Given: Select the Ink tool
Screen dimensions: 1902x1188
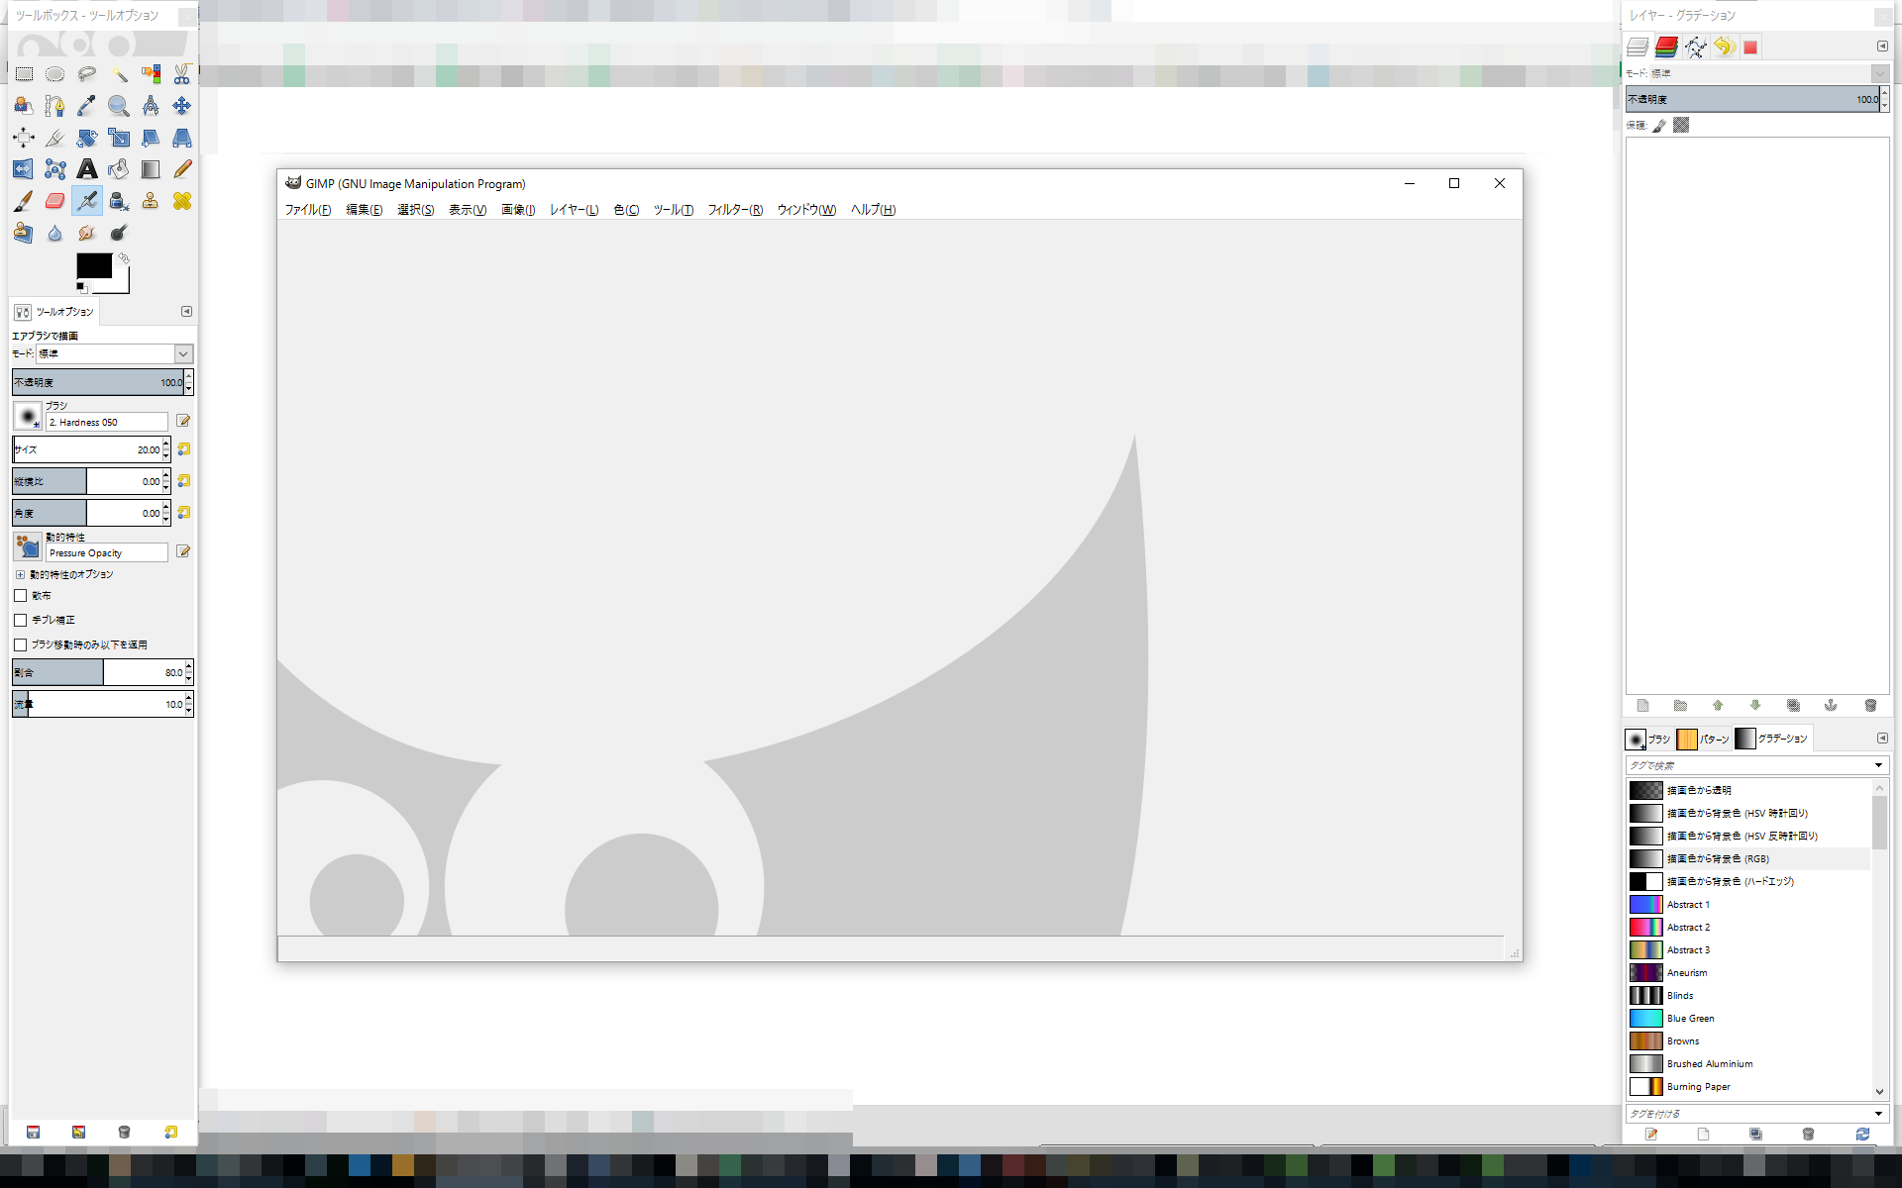Looking at the screenshot, I should click(x=119, y=201).
